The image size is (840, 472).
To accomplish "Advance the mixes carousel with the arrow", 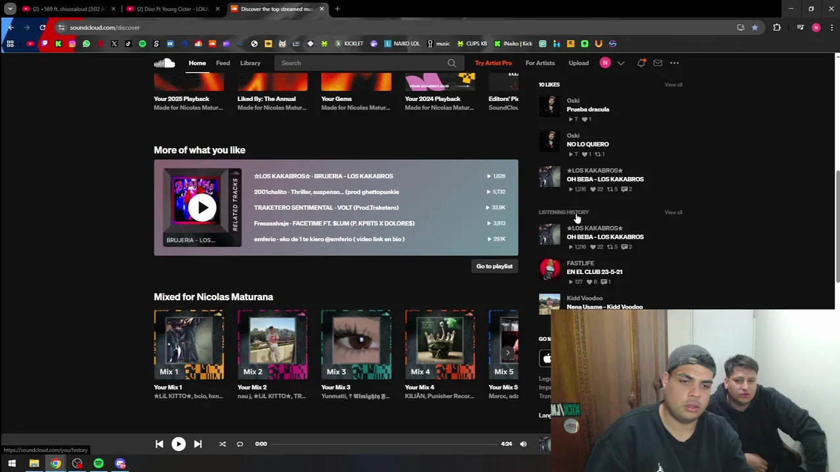I will click(507, 353).
